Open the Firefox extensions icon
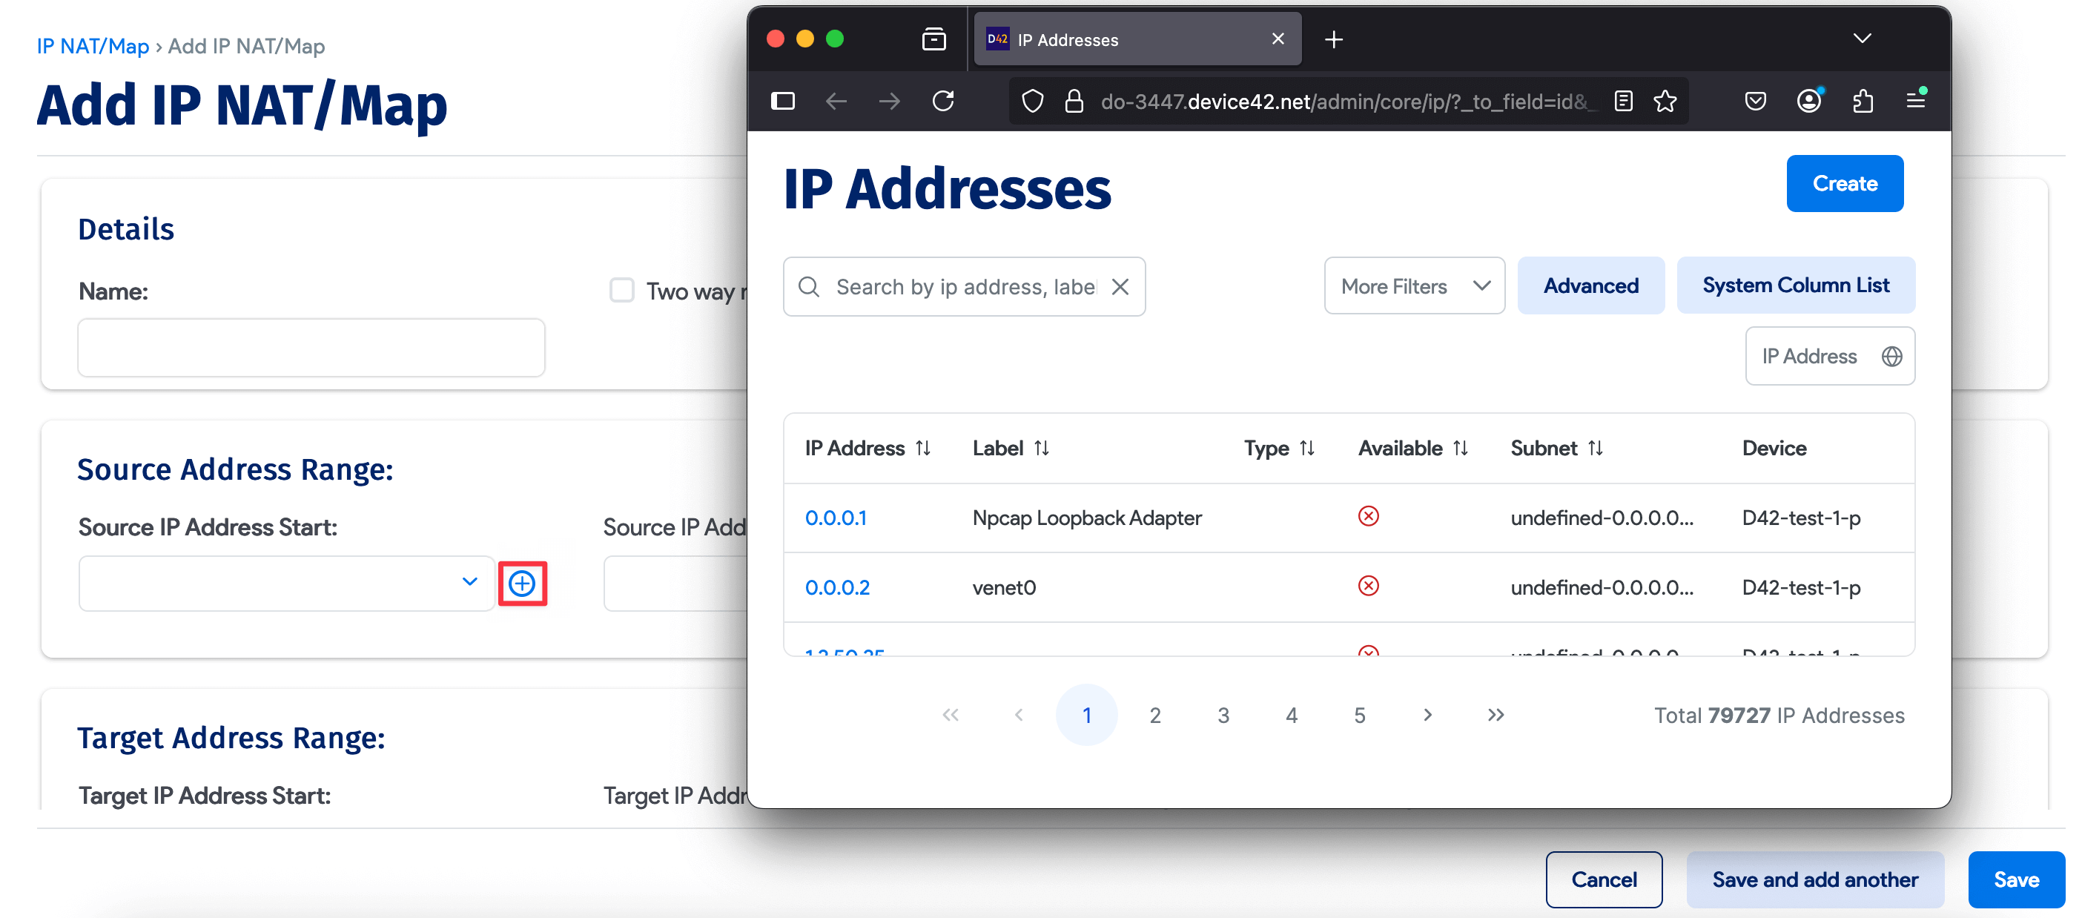Image resolution: width=2082 pixels, height=918 pixels. point(1863,101)
